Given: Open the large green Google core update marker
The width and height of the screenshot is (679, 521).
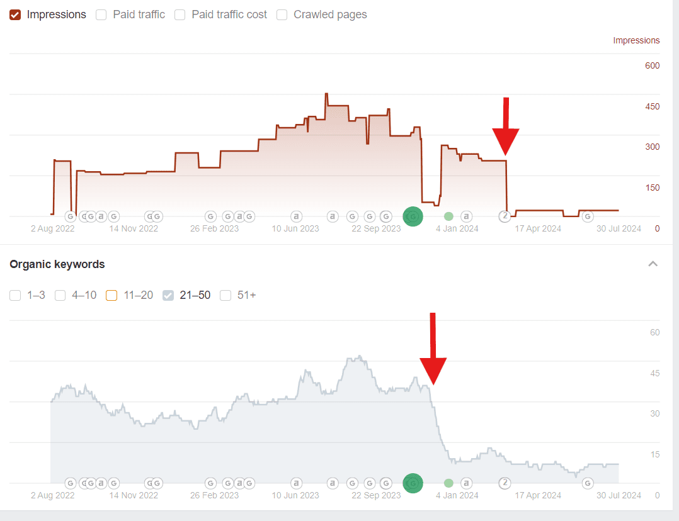Looking at the screenshot, I should pos(413,216).
